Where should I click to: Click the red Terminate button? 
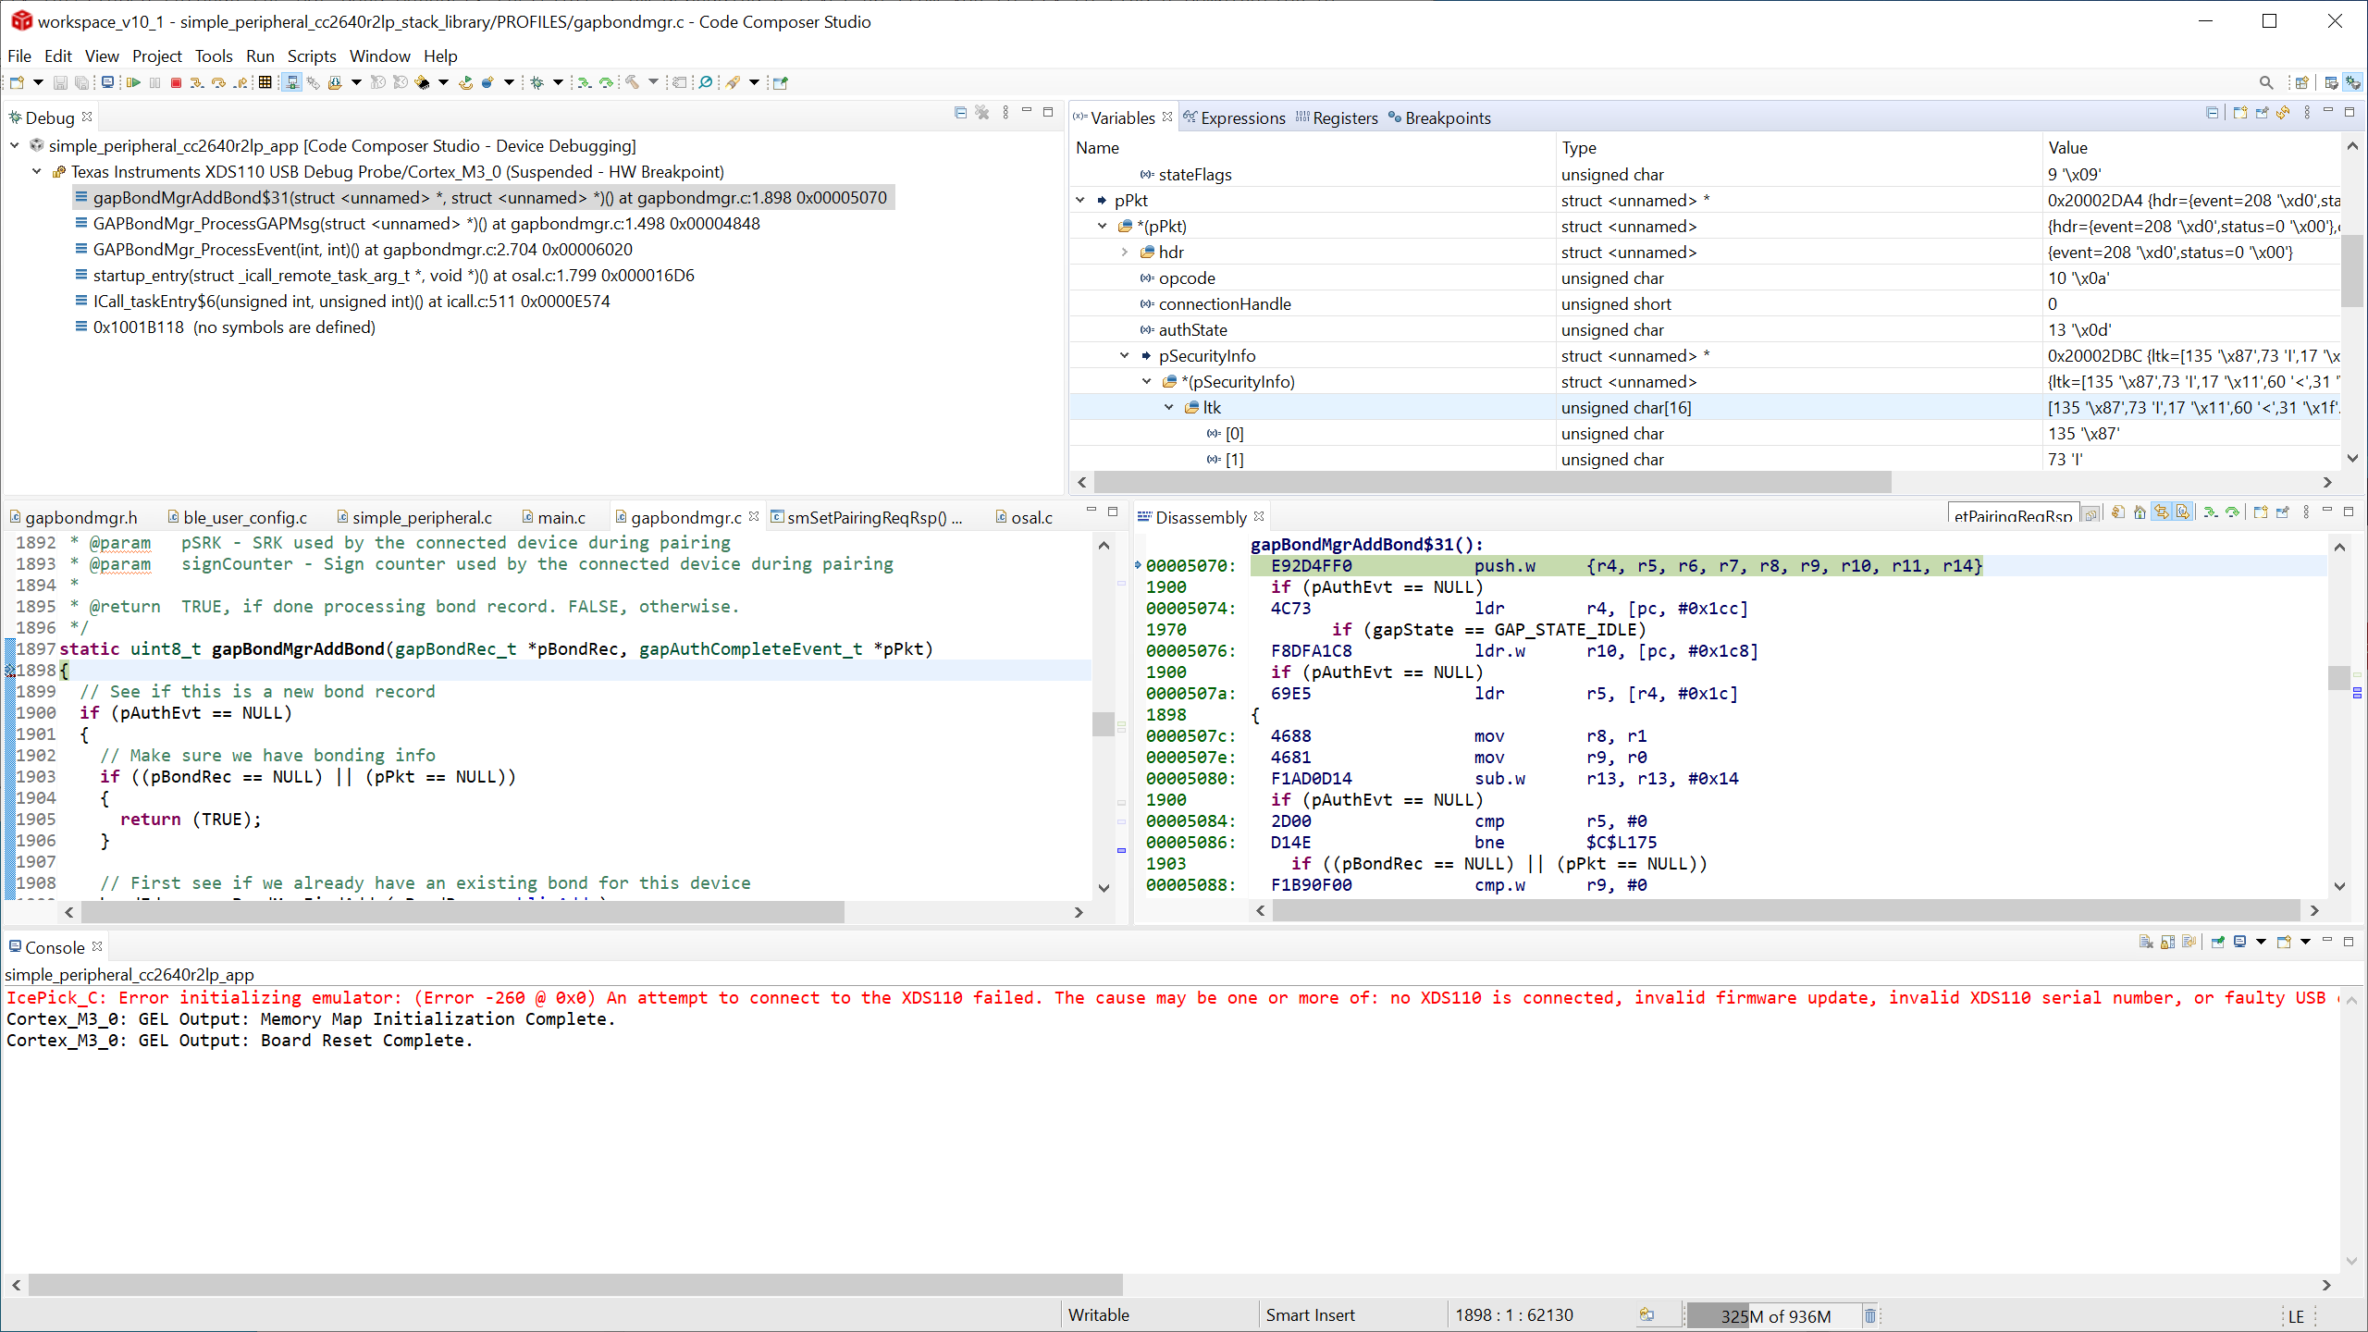coord(176,82)
